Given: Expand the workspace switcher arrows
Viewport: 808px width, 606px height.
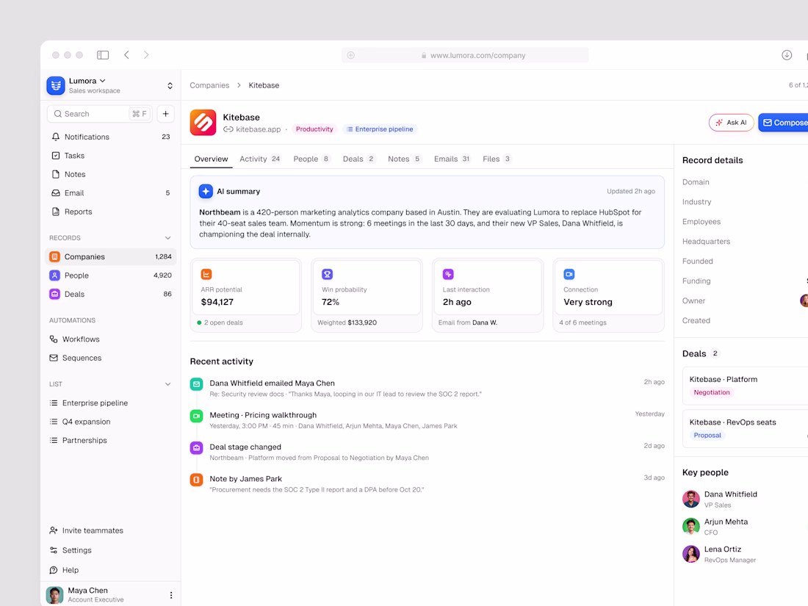Looking at the screenshot, I should point(170,86).
